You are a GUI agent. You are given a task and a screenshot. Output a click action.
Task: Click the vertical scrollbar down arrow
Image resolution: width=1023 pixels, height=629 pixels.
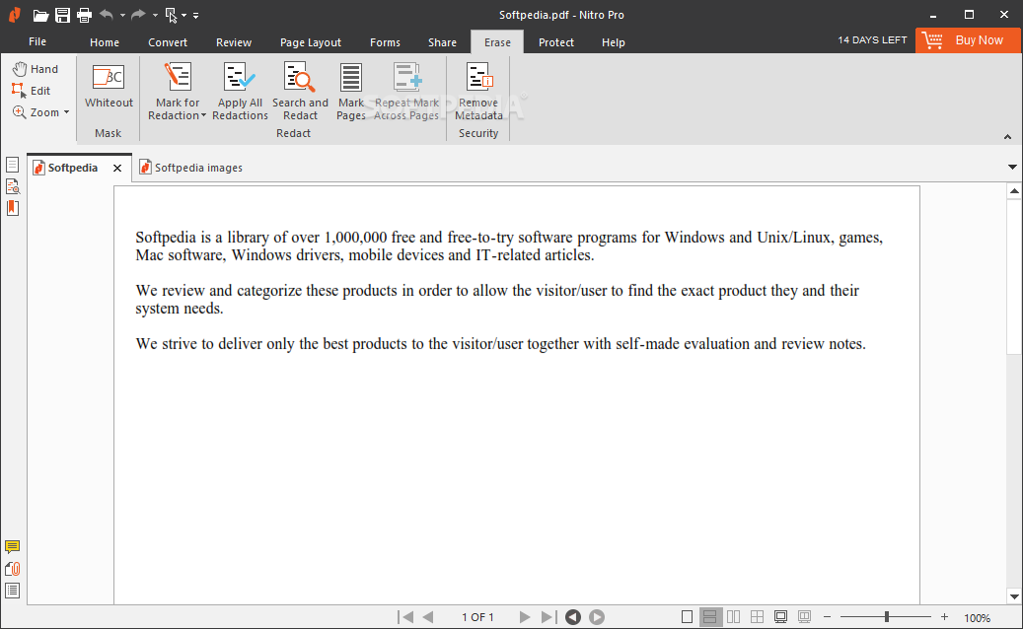(1014, 596)
